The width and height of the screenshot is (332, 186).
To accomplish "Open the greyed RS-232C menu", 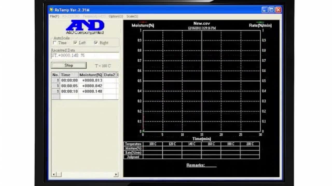I will [x=71, y=16].
